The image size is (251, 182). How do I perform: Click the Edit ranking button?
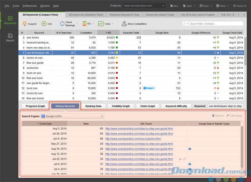coord(234,116)
